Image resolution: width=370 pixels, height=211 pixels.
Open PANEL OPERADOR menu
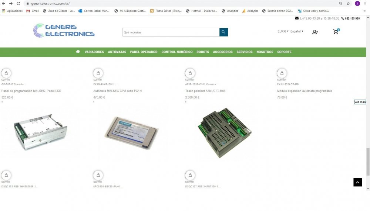pos(144,52)
